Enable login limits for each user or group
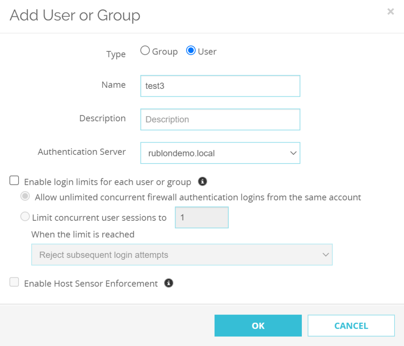Screen dimensions: 404x346 coord(14,180)
